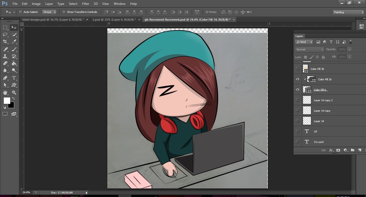Lock all icon in Layers panel

tap(323, 57)
